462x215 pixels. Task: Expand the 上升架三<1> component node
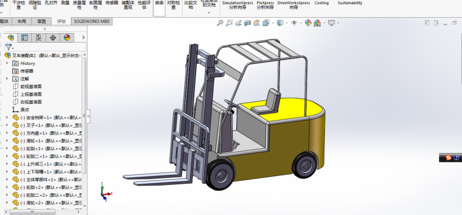point(7,164)
